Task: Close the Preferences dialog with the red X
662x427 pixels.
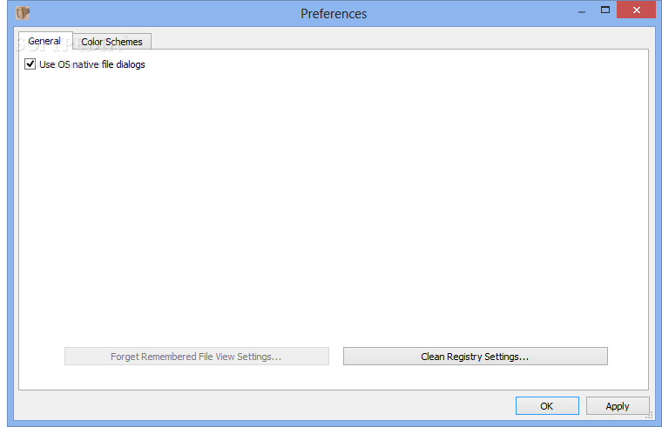Action: tap(636, 10)
